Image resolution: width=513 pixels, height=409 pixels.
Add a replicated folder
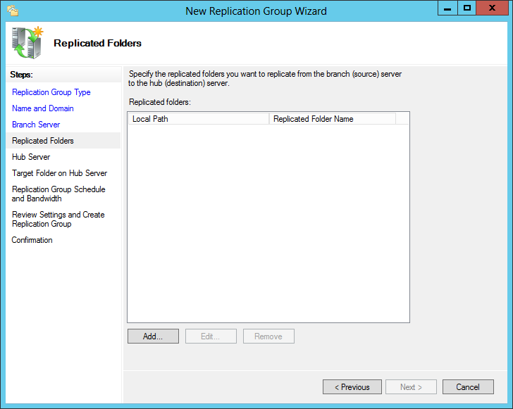pos(153,336)
